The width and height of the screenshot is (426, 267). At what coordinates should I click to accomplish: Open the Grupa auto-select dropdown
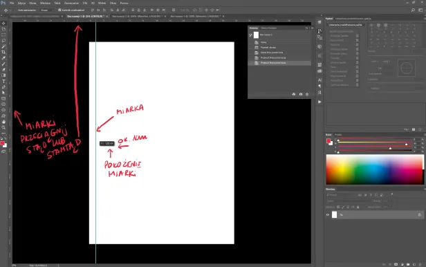(47, 10)
